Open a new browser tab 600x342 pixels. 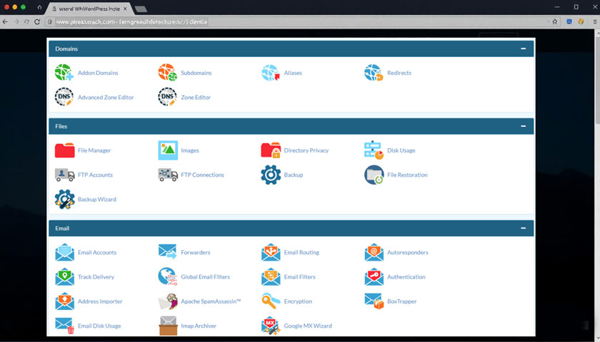tap(141, 9)
